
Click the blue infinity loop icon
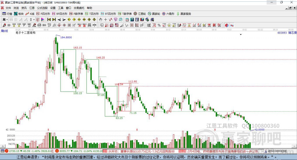[232, 25]
